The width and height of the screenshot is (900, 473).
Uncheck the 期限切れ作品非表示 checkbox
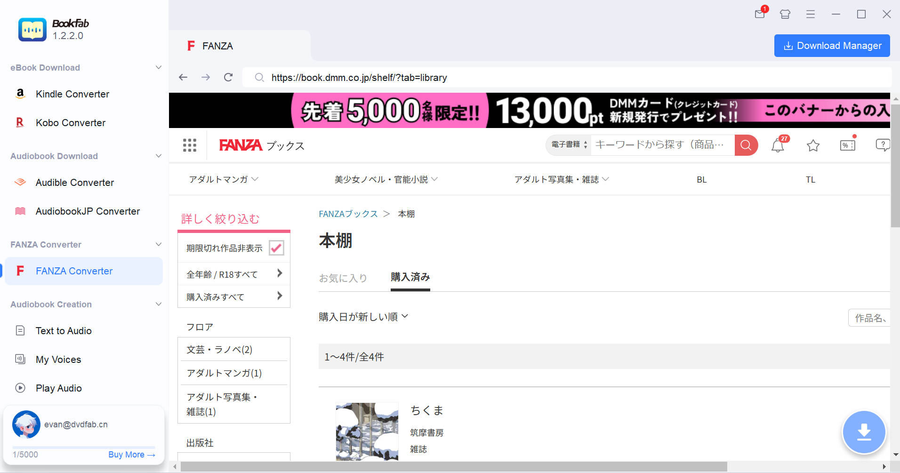pos(277,248)
